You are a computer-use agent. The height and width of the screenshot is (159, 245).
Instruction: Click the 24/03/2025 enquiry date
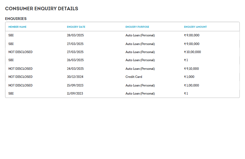(75, 69)
